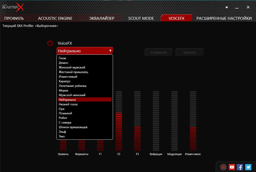Adjust the F1 slider
The height and width of the screenshot is (172, 256).
[100, 145]
